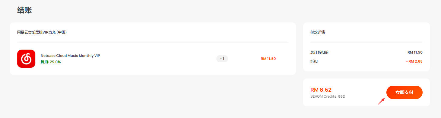
Task: Open the 网易云音乐黑胶VIP直充 (中国) product title
Action: 42,32
